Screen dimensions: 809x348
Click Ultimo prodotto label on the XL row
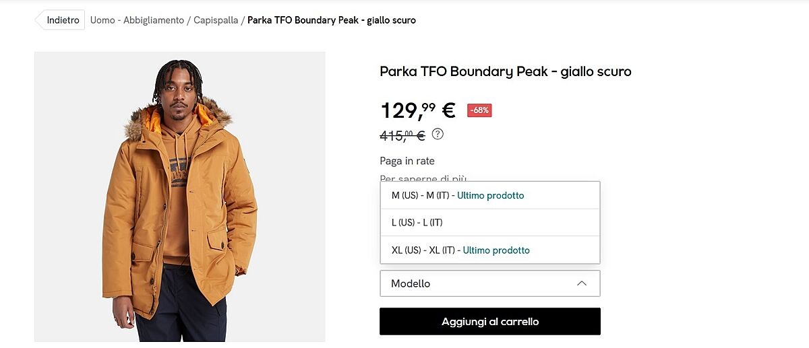pyautogui.click(x=496, y=250)
